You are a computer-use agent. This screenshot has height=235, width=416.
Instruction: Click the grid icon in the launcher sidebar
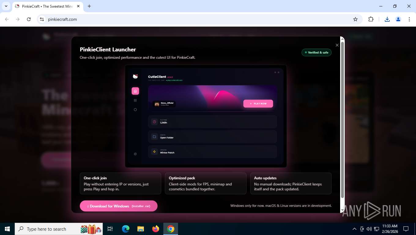135,100
